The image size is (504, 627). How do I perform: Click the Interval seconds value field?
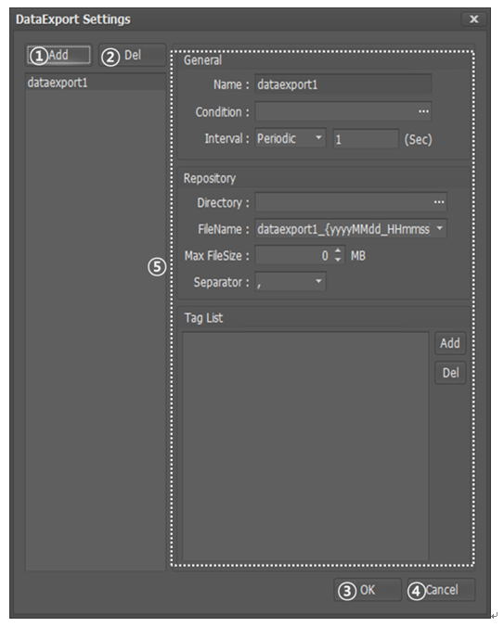(366, 139)
